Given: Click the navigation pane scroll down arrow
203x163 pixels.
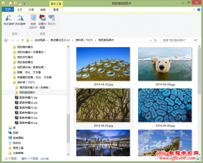Looking at the screenshot, I should tap(68, 155).
